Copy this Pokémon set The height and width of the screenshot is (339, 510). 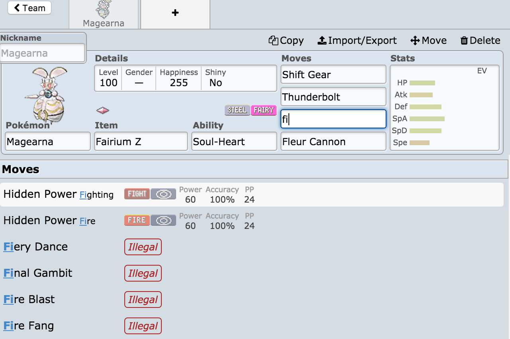[x=286, y=40]
